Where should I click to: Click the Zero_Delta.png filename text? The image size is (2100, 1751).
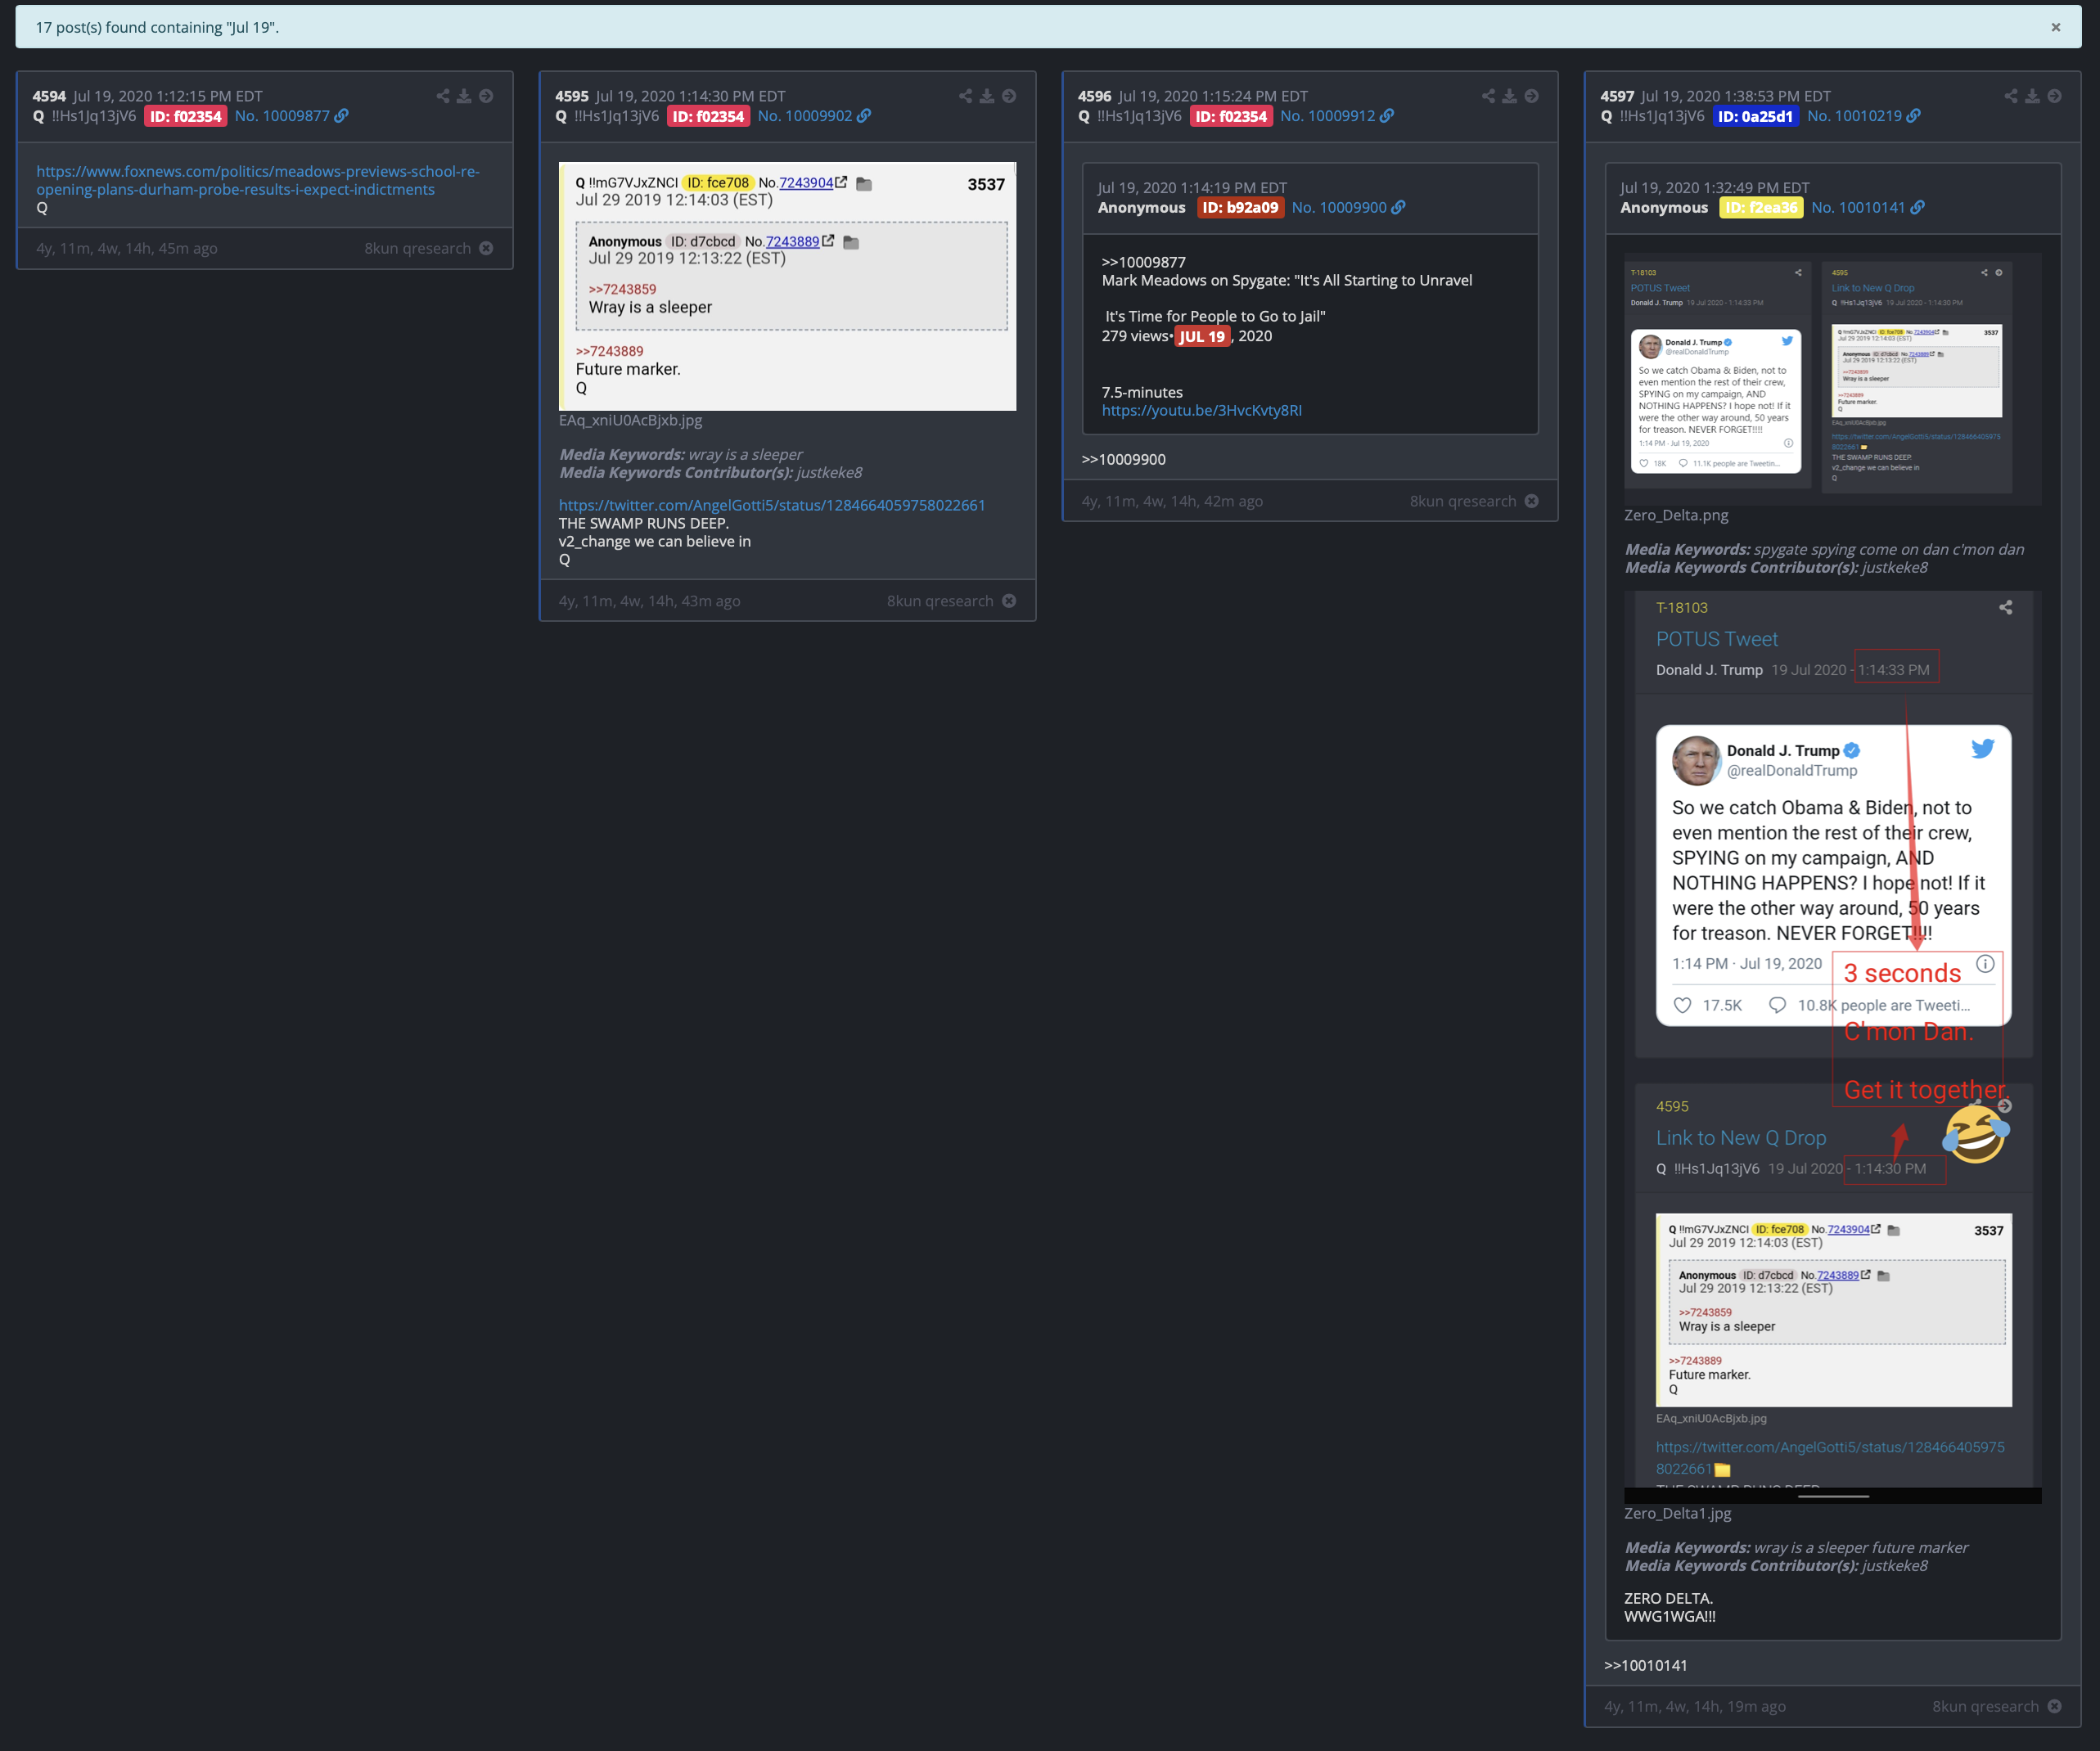pyautogui.click(x=1675, y=515)
